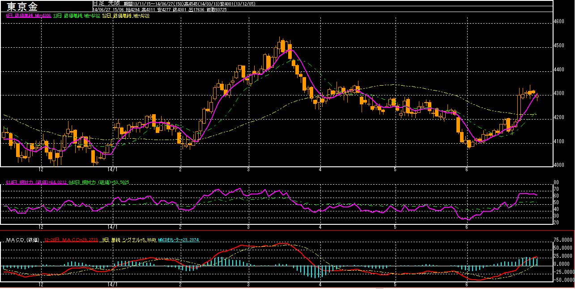This screenshot has width=575, height=289.
Task: Click the date 14/06/27 15/06 in the header
Action: 108,10
